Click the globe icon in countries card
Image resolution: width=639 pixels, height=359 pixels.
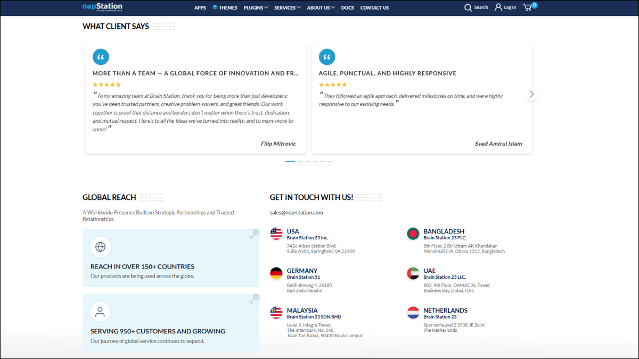click(100, 247)
